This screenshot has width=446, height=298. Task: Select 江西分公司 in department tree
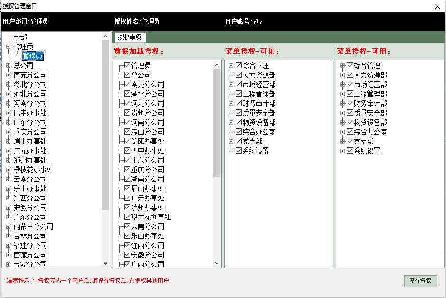30,198
